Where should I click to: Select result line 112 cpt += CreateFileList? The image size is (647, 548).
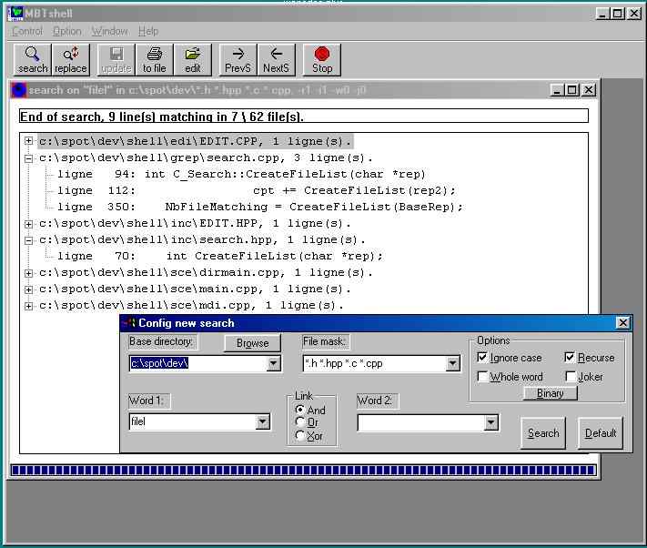pyautogui.click(x=257, y=190)
